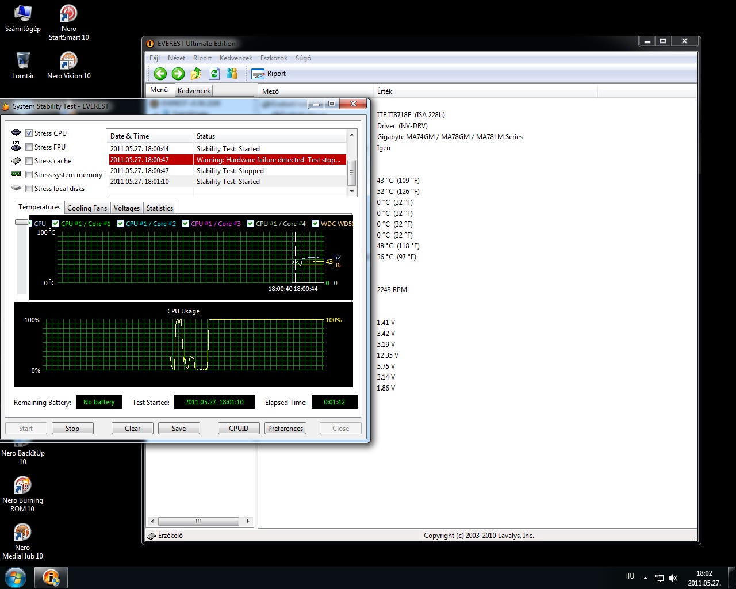Click the System Stability Test flame title icon
The height and width of the screenshot is (589, 736).
pyautogui.click(x=6, y=106)
